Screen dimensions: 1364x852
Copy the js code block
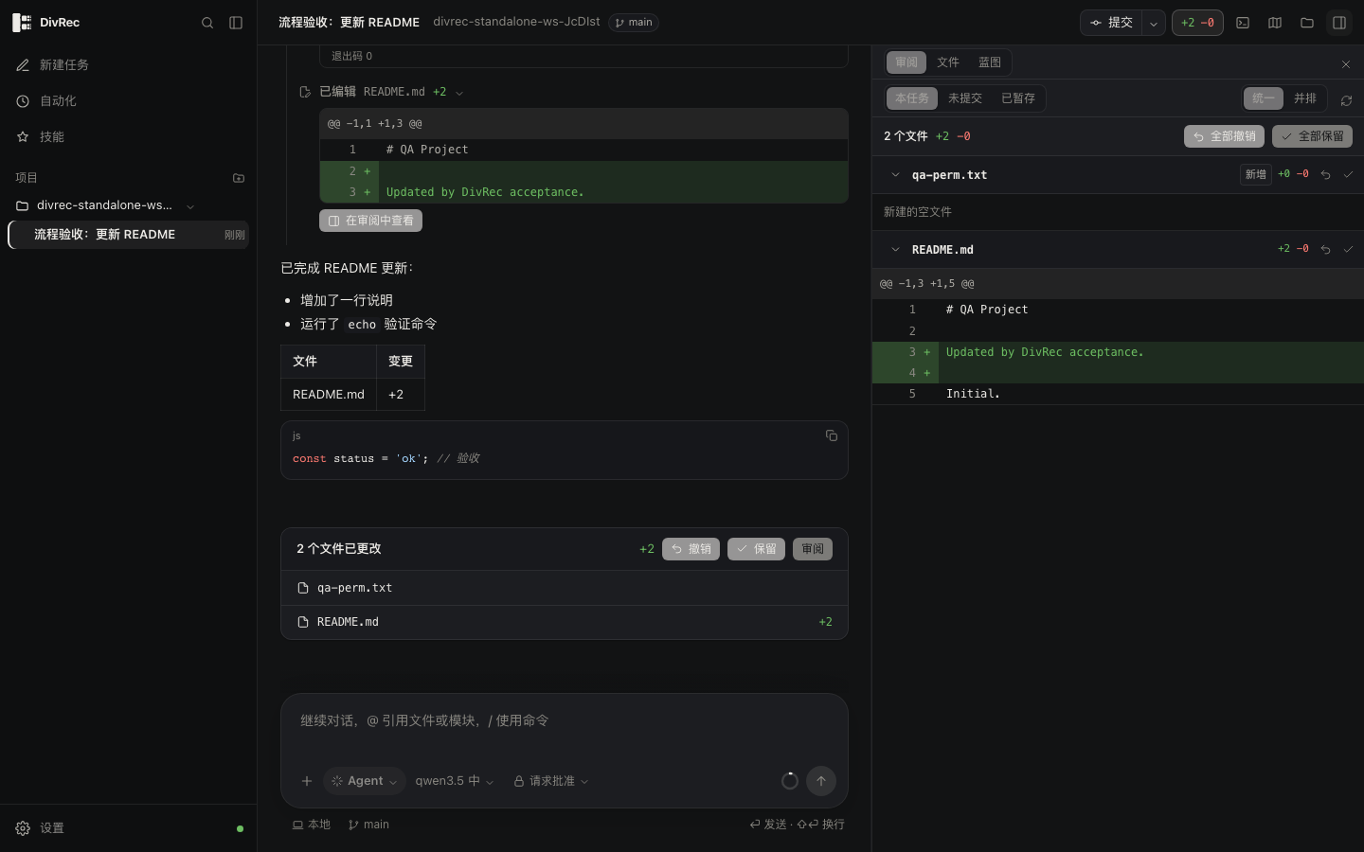(x=832, y=436)
